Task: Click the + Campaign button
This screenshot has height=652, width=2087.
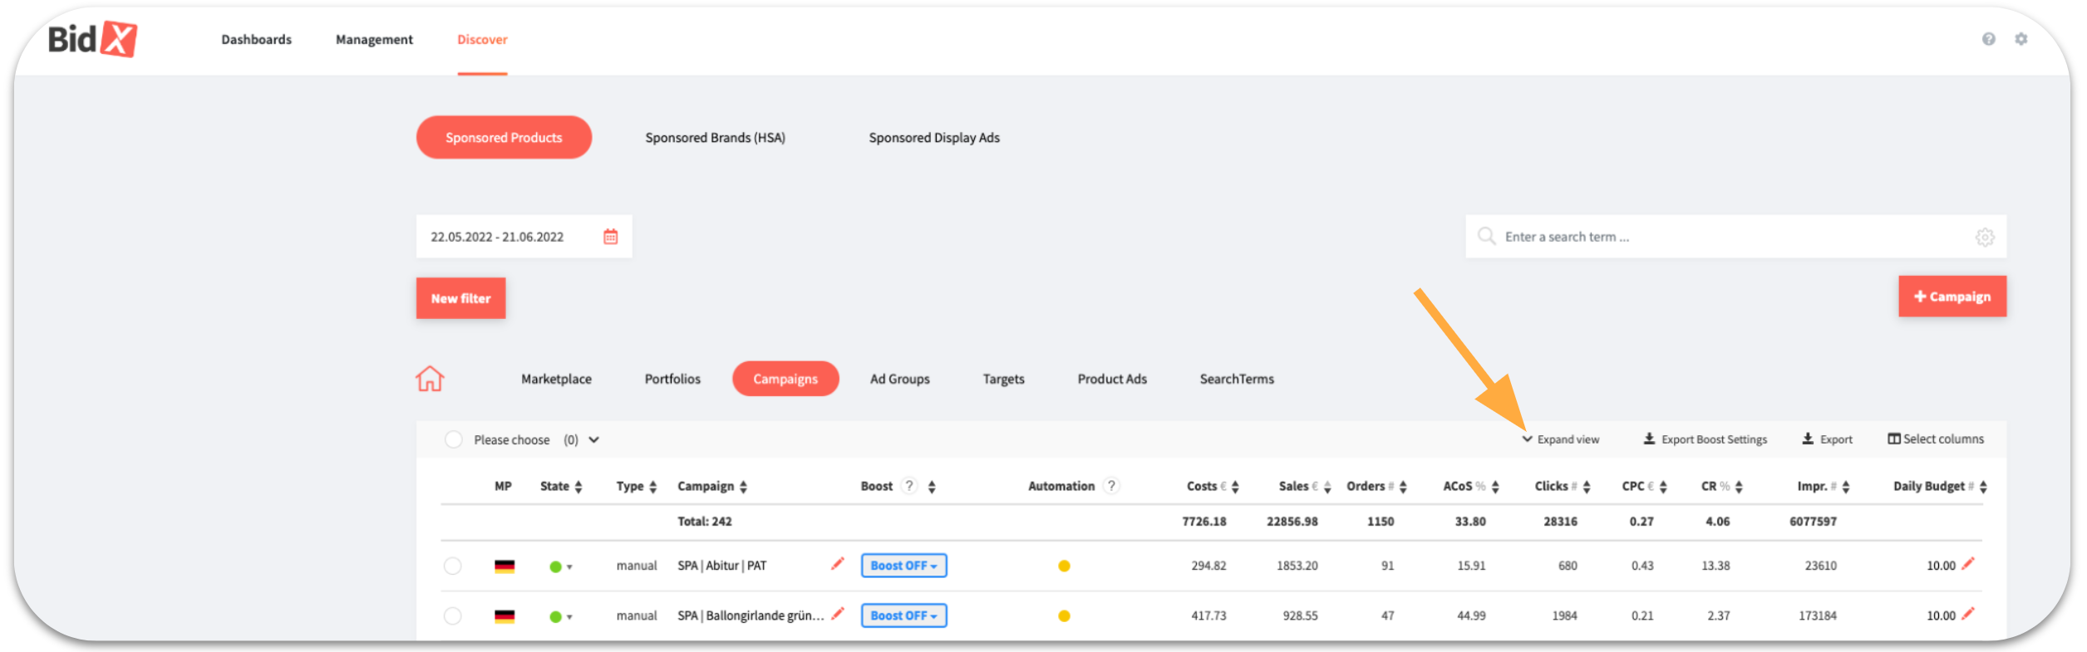Action: tap(1952, 297)
